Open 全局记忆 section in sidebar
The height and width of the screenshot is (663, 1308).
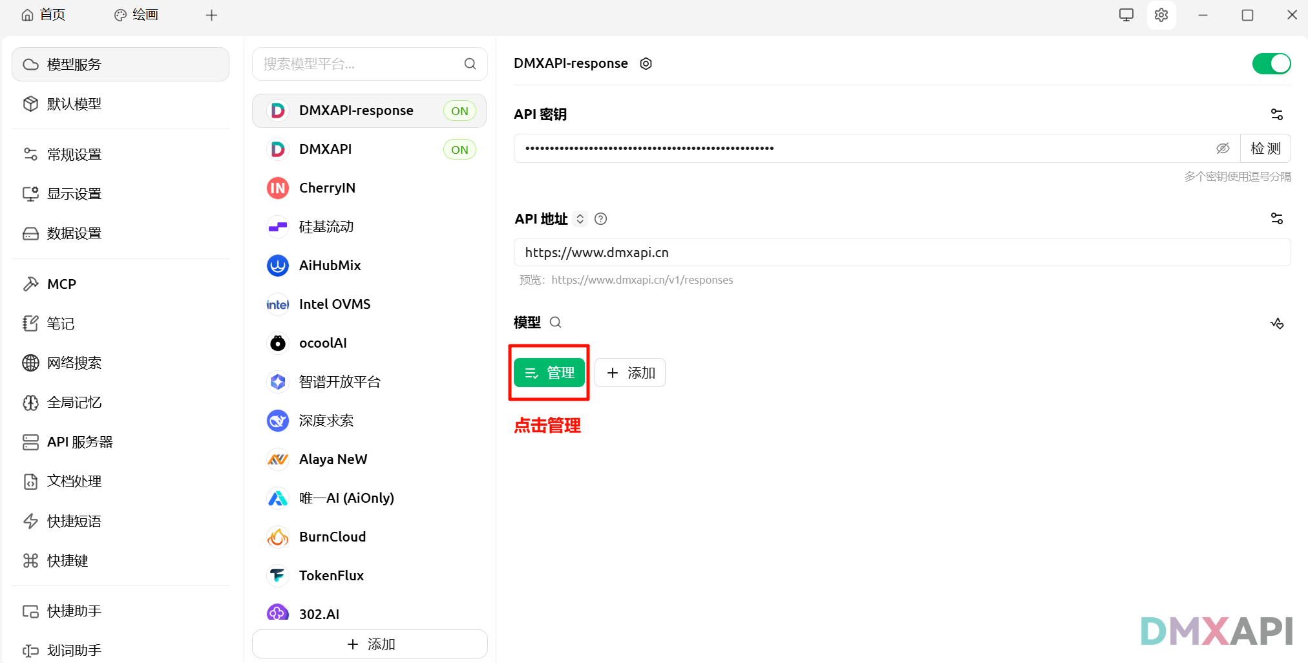click(74, 402)
